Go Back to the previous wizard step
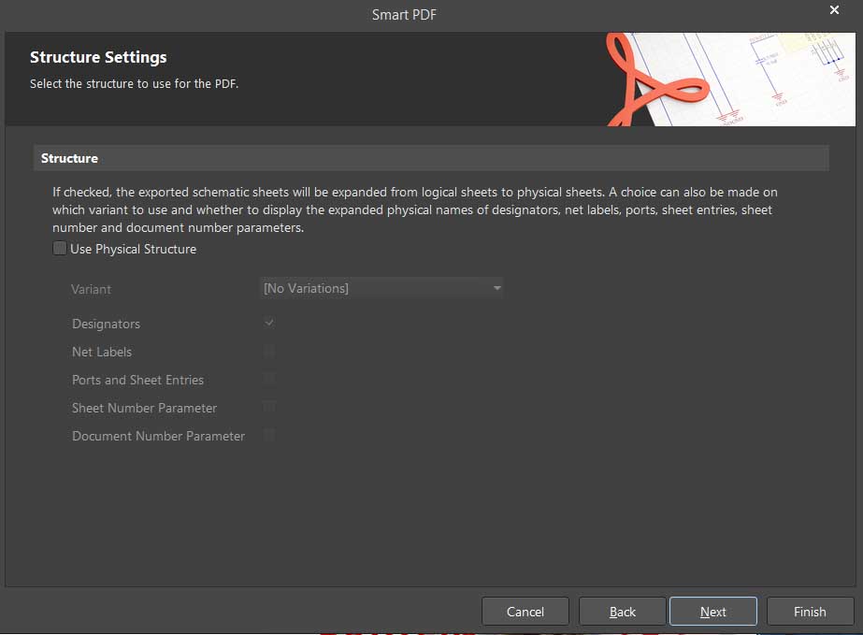This screenshot has height=635, width=863. point(623,612)
